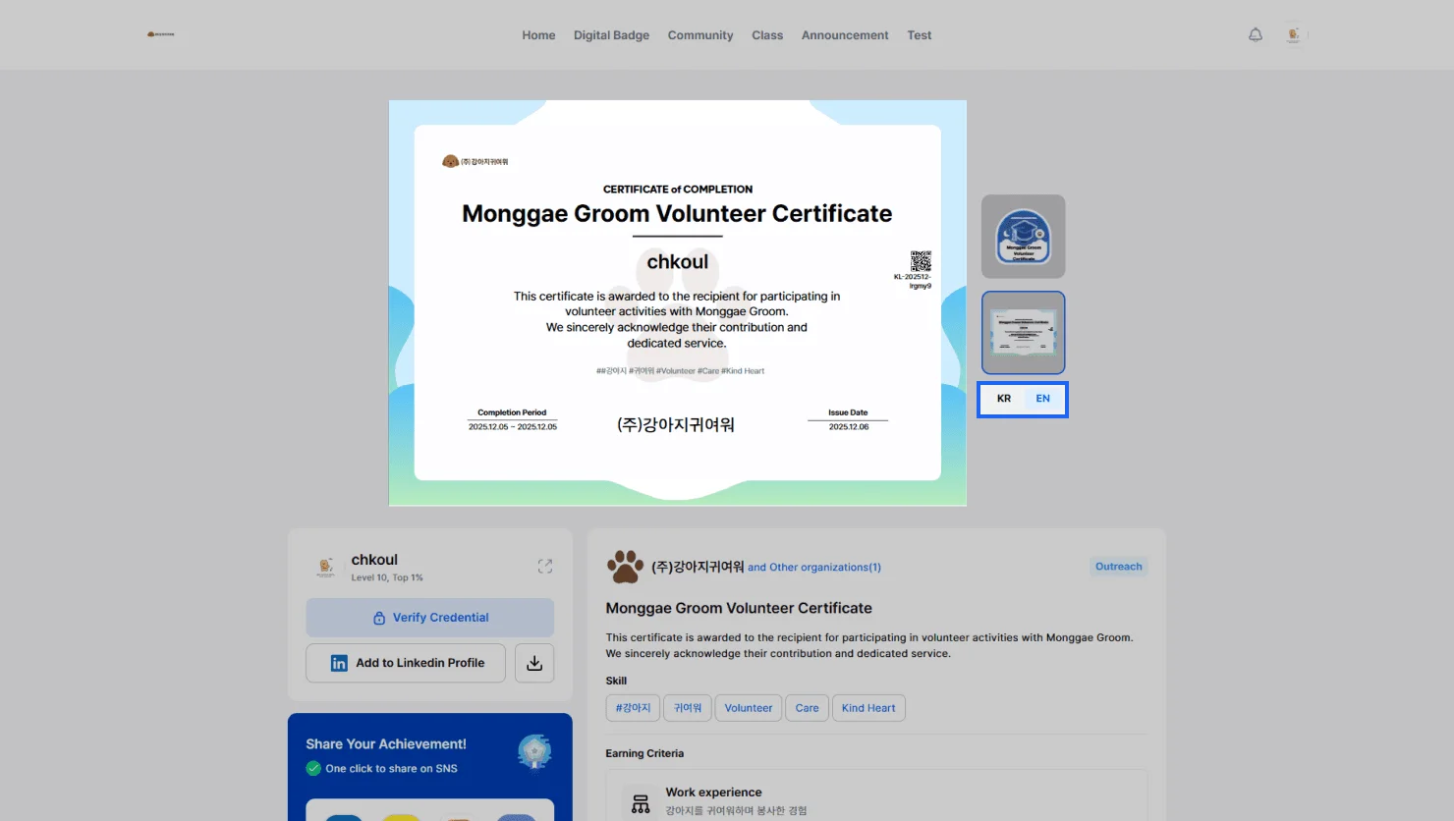
Task: Open the notification bell
Action: pos(1255,35)
